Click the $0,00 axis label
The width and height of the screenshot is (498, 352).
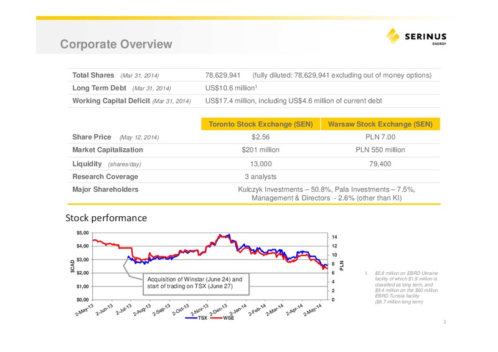pyautogui.click(x=83, y=300)
